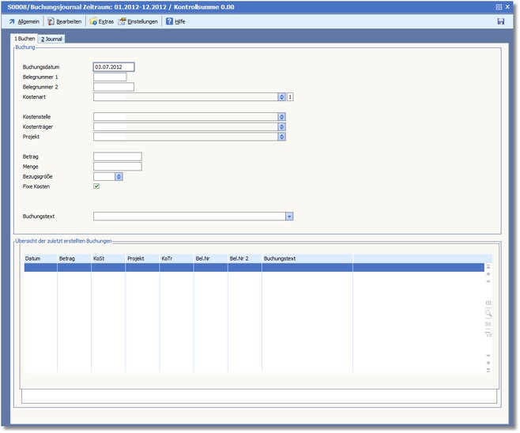Click the save disk icon
Screen dimensions: 520x433
click(501, 21)
